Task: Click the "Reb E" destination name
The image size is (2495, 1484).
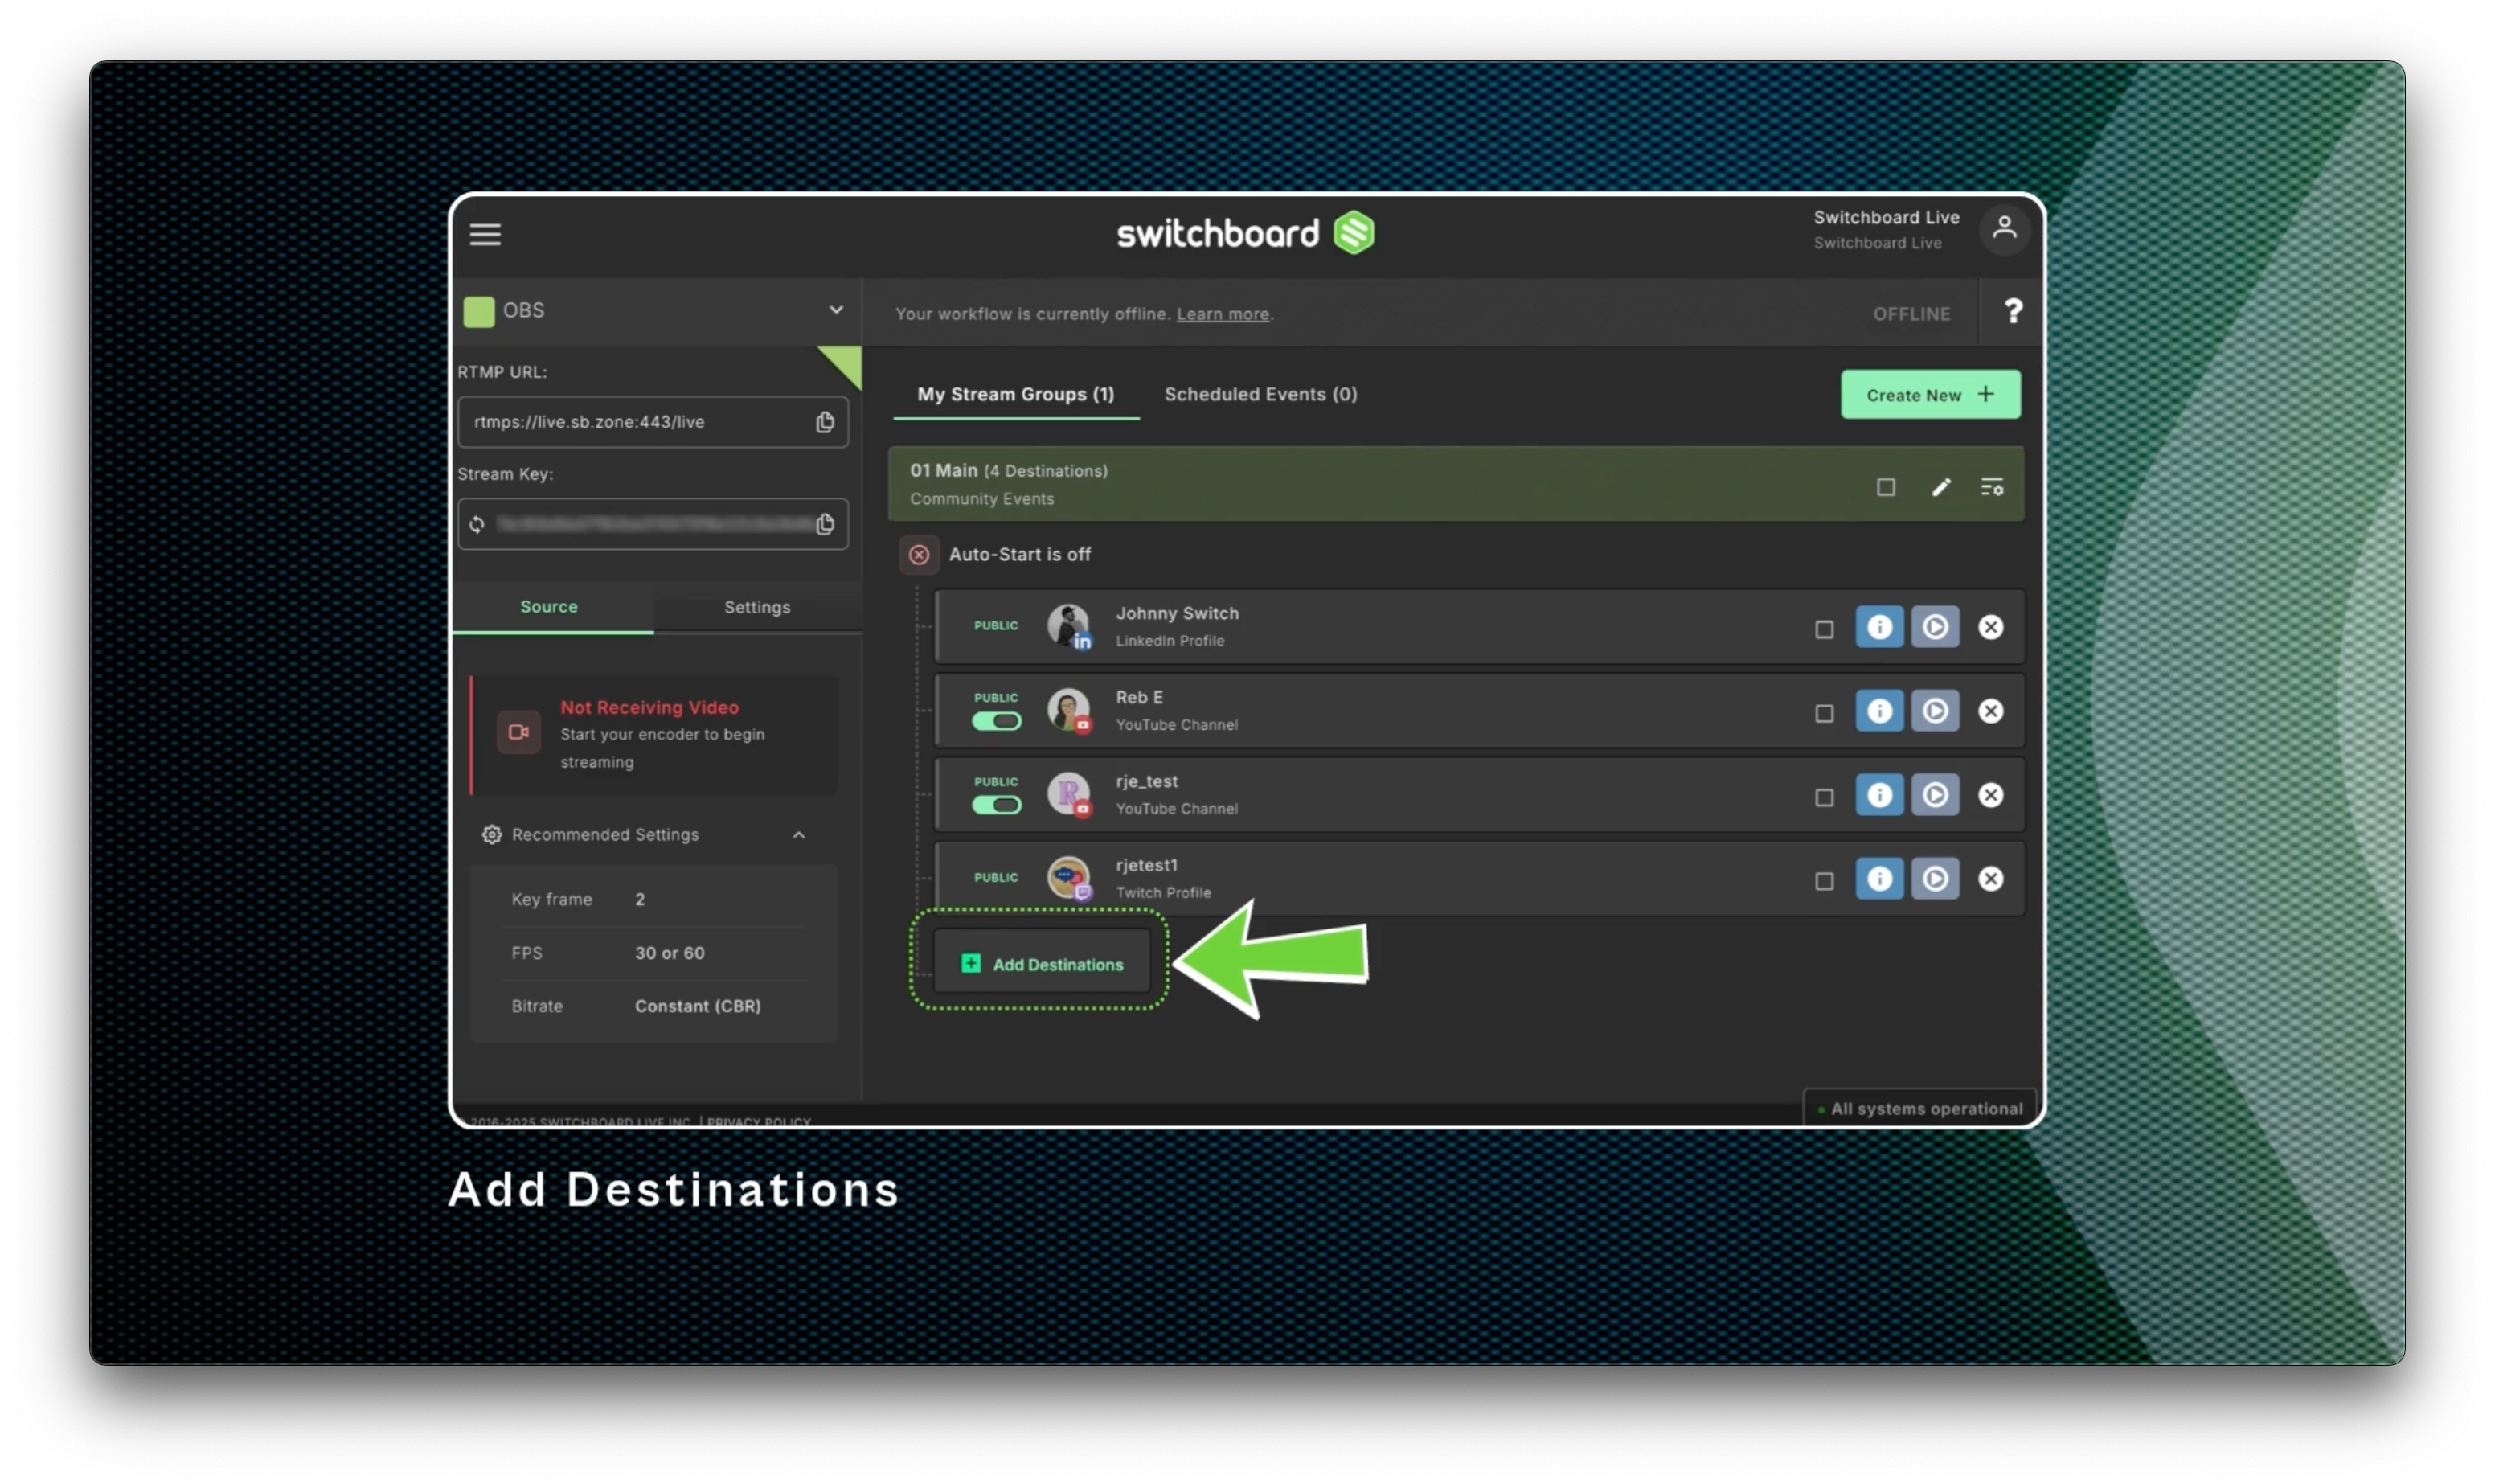Action: (x=1138, y=697)
